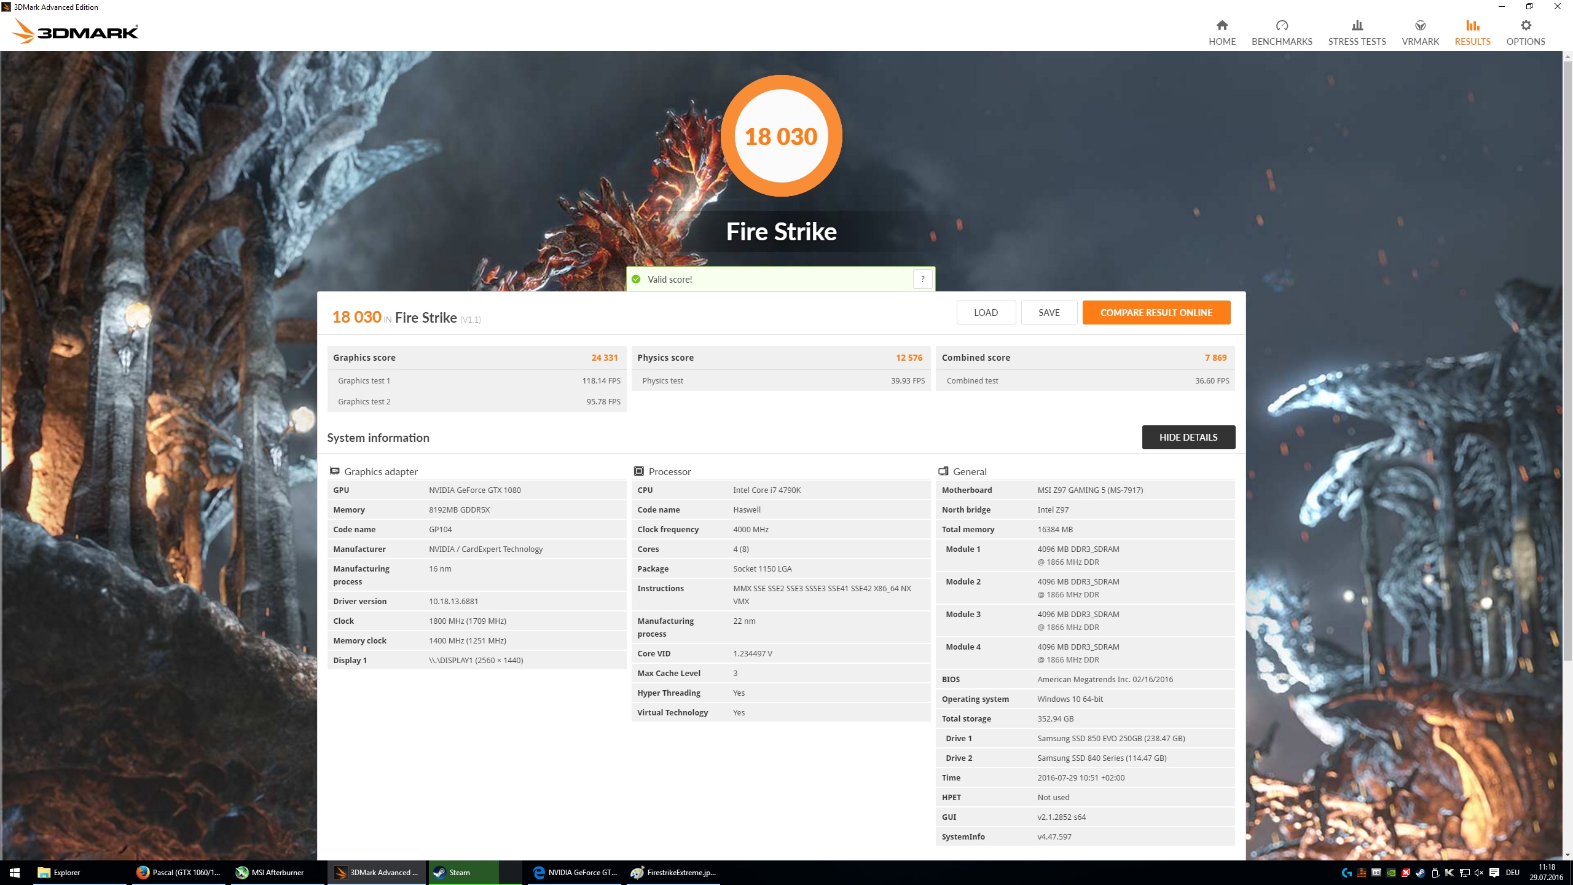
Task: Switch to the Results tab
Action: [x=1472, y=32]
